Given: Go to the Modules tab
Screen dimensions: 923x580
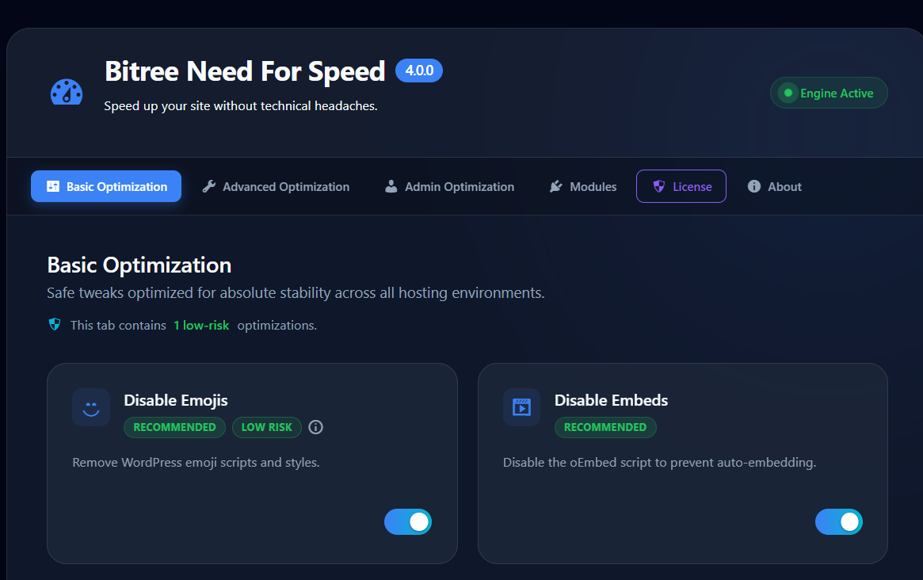Looking at the screenshot, I should coord(583,187).
